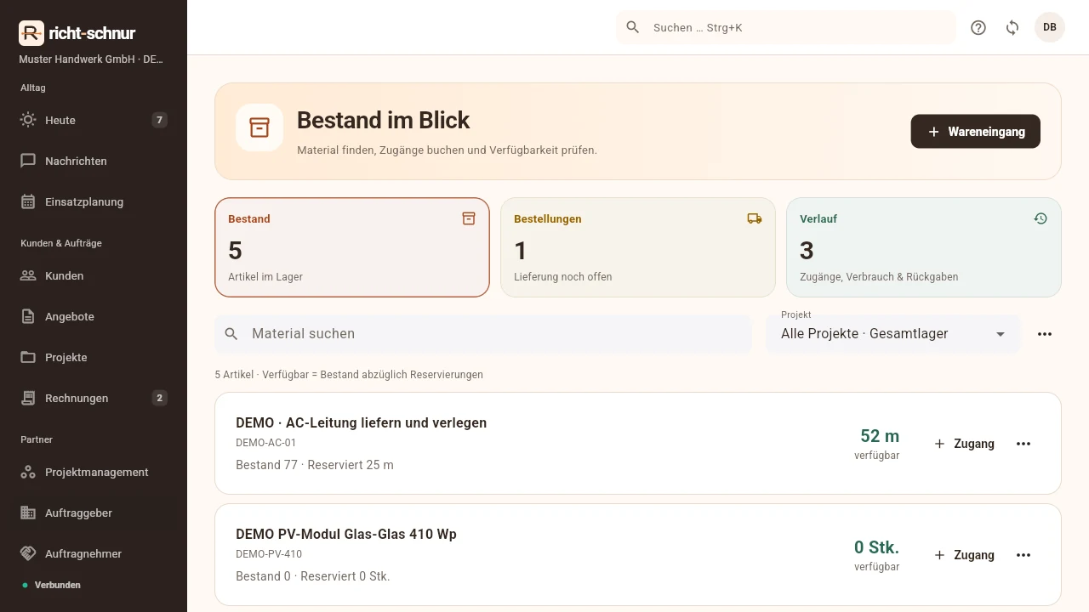Click the richt-schnur logo icon

[31, 33]
